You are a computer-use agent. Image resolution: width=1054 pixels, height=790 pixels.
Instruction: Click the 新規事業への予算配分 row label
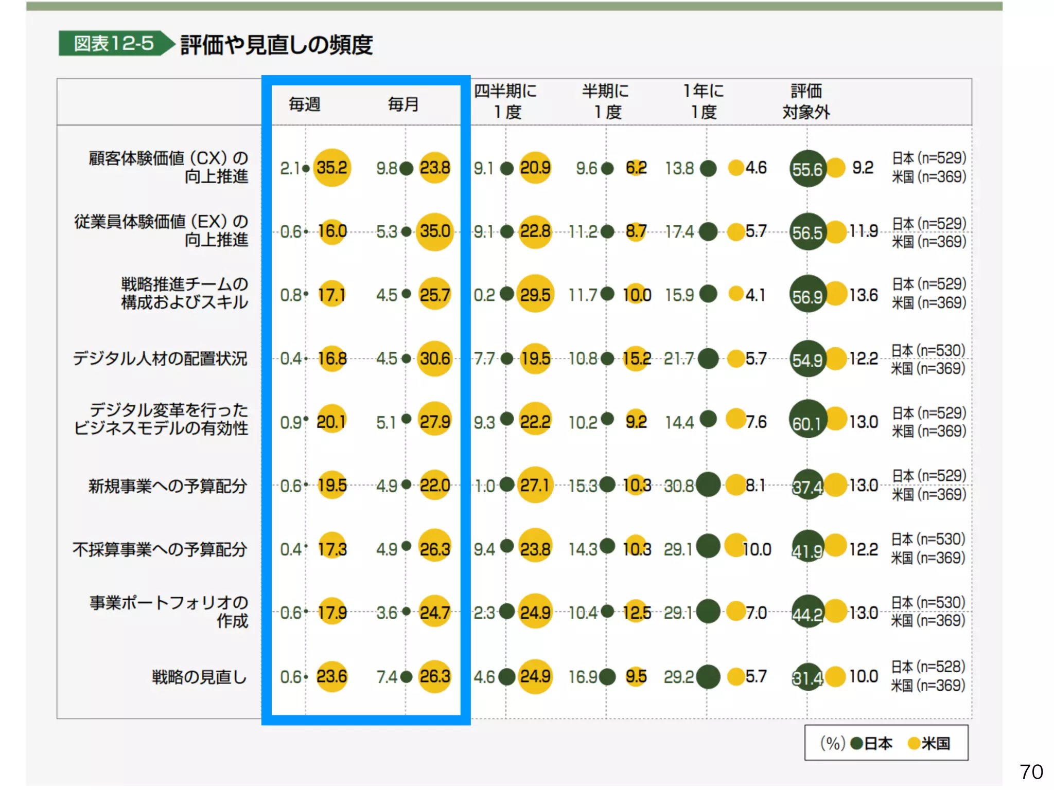[168, 486]
